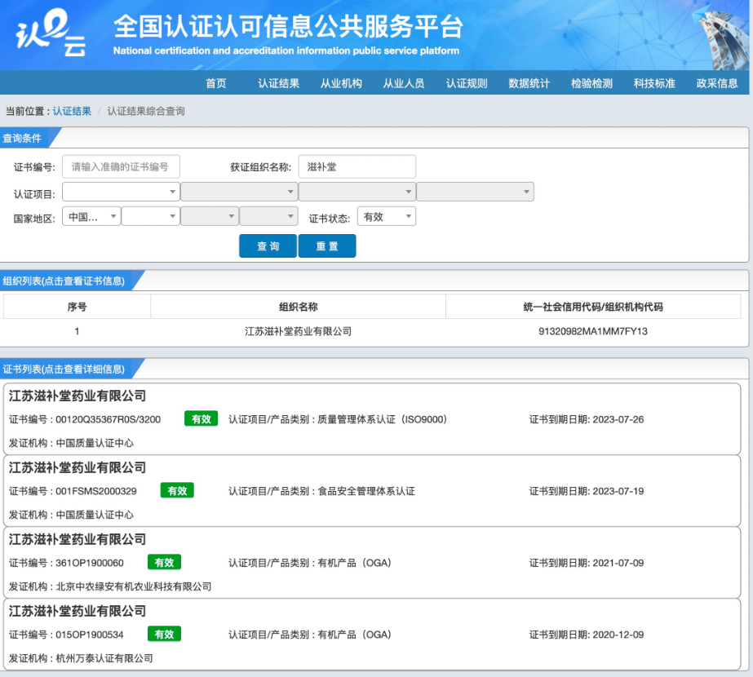Expand the first 认证项目 dropdown

121,192
